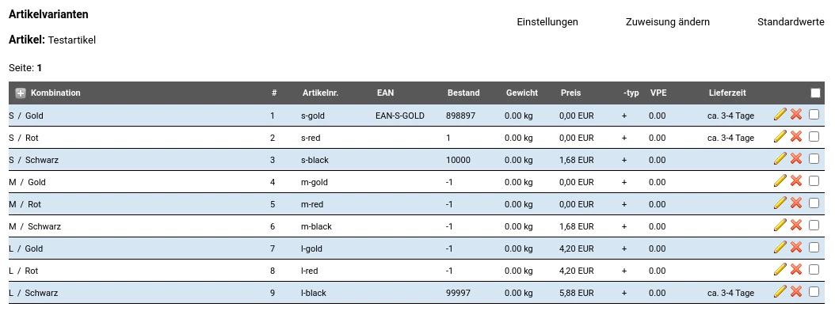Image resolution: width=835 pixels, height=311 pixels.
Task: Check the box for M / Rot row
Action: pyautogui.click(x=814, y=203)
